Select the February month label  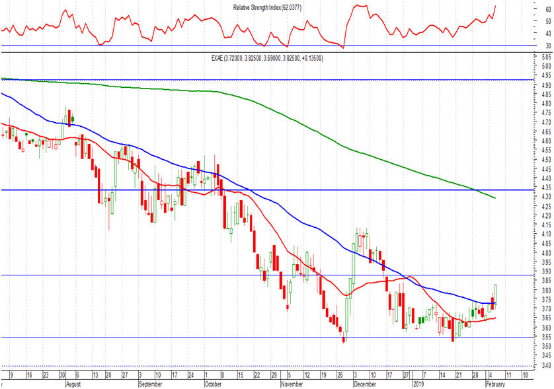[x=496, y=384]
